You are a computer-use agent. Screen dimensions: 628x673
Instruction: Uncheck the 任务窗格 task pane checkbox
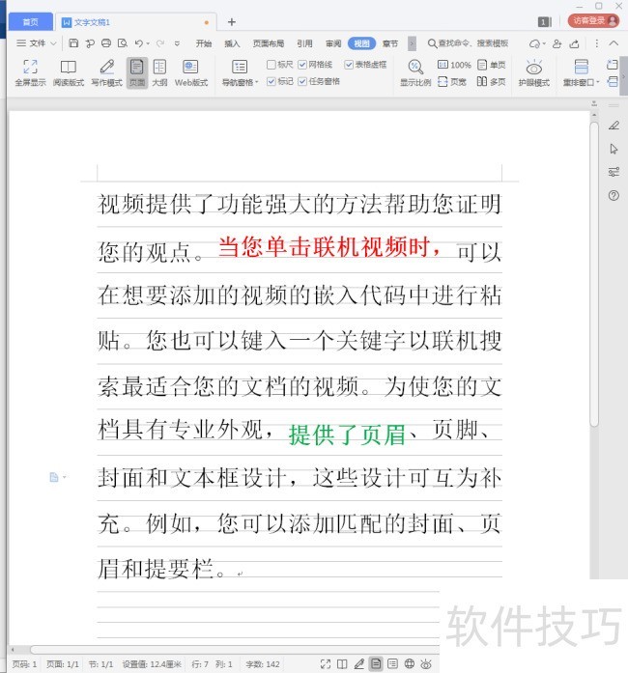(302, 81)
